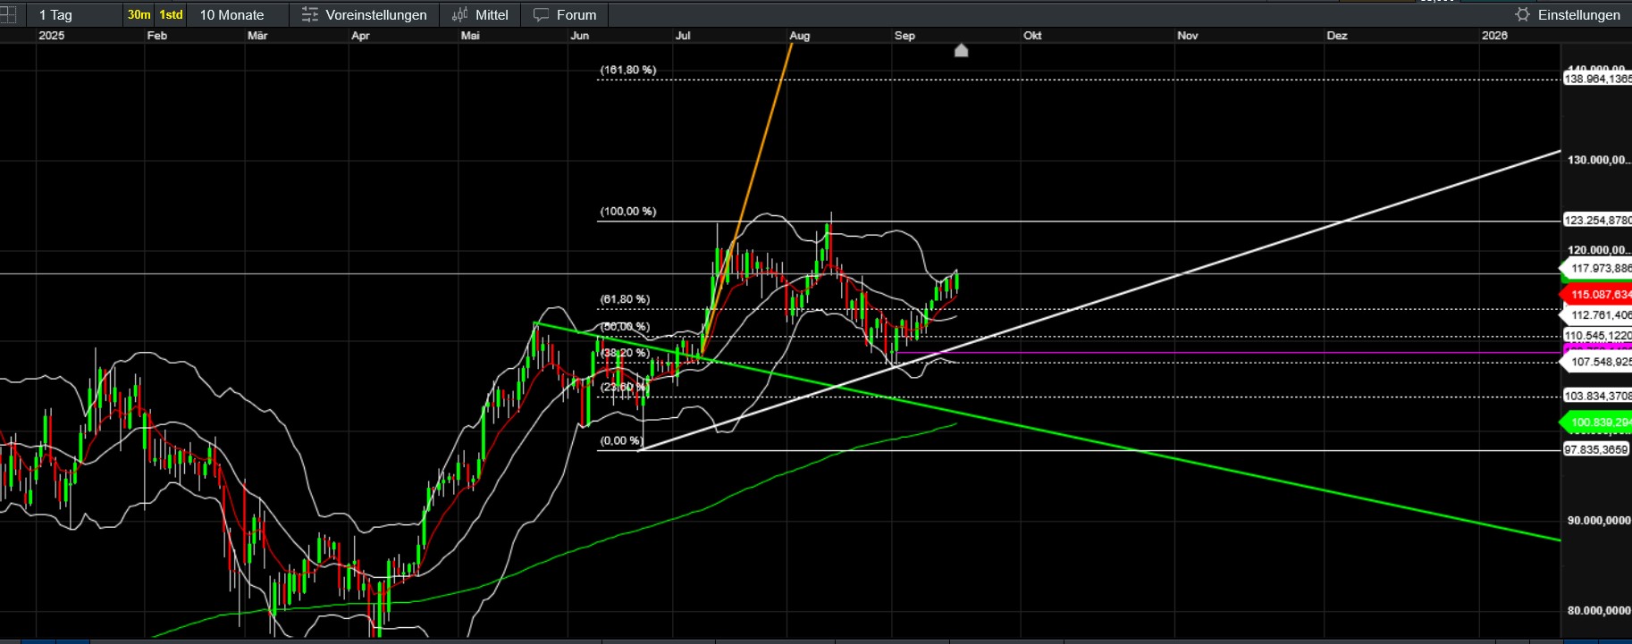The height and width of the screenshot is (644, 1632).
Task: Select the house-shaped marker on the time axis
Action: 962,50
